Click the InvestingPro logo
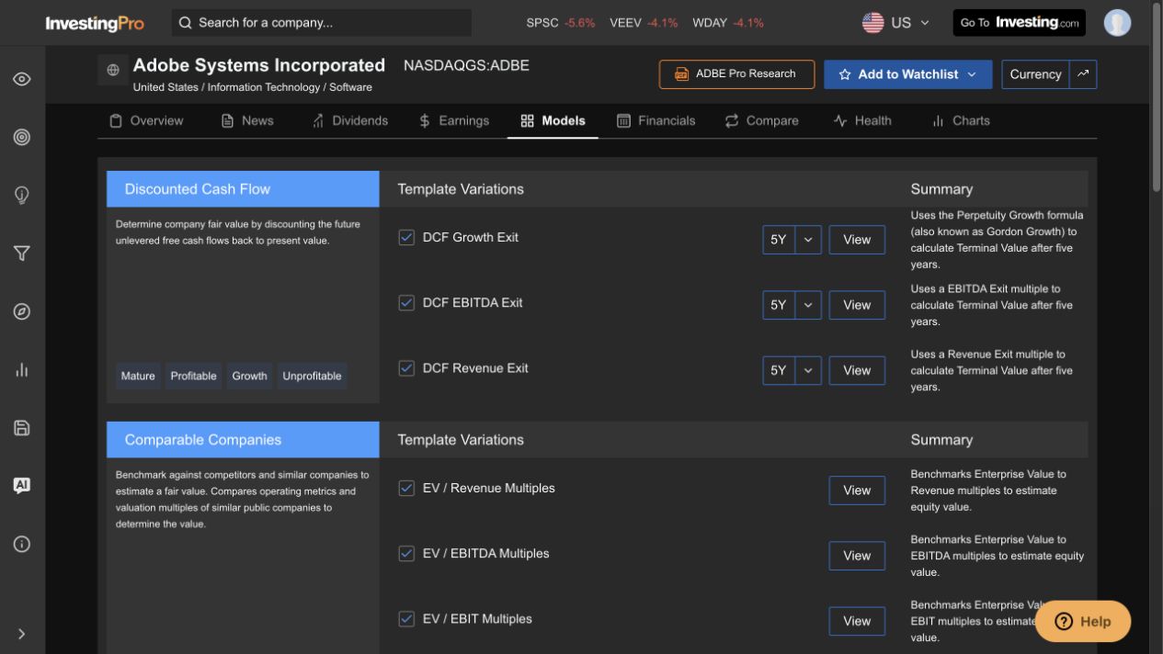The image size is (1163, 654). 95,23
